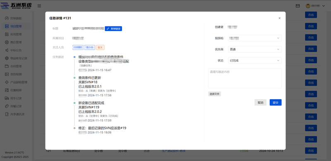Open the 合同管理 menu item

click(x=16, y=66)
